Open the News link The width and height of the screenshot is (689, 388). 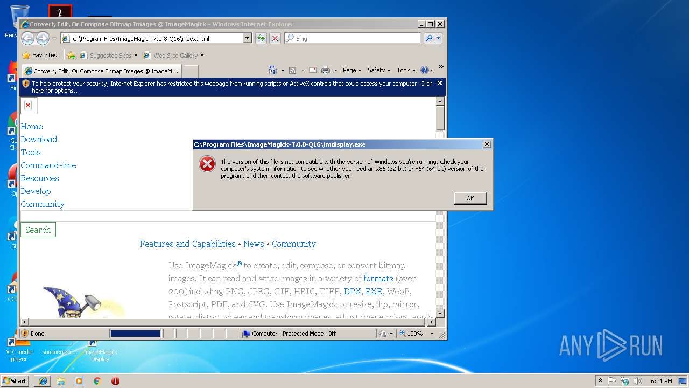(x=254, y=244)
